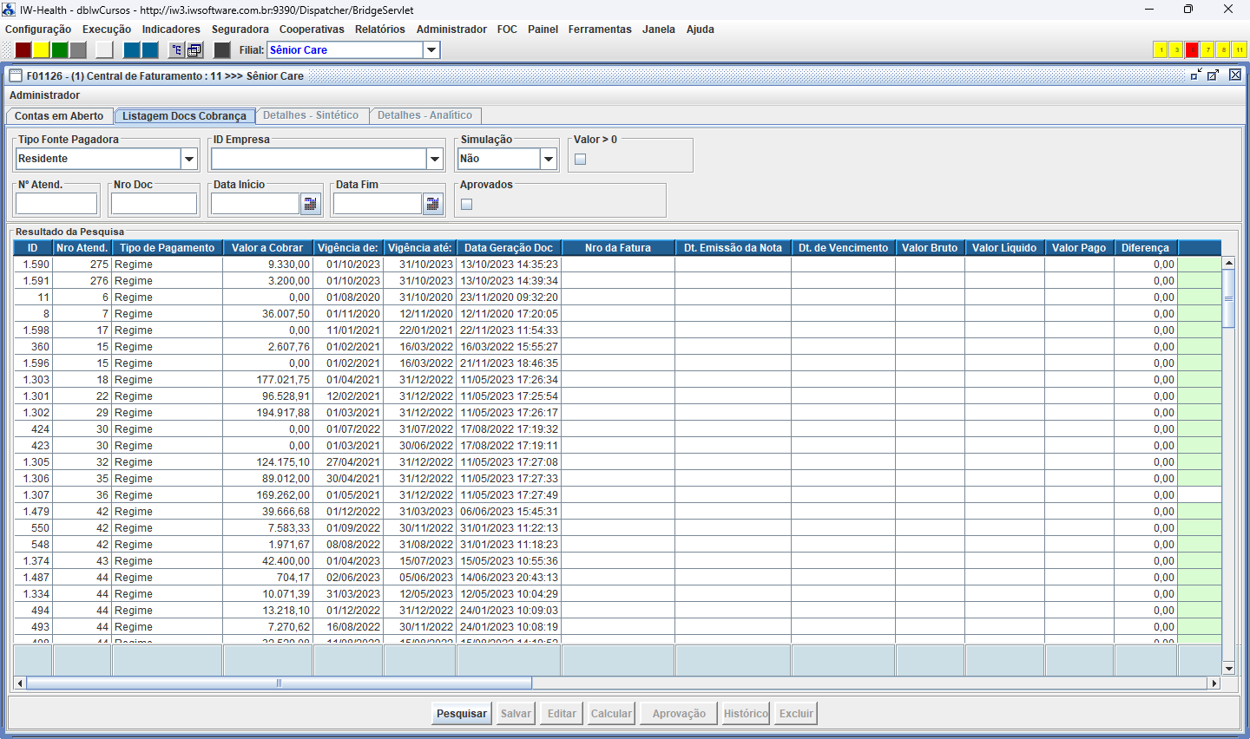Open the cascading windows toolbar icon
Viewport: 1250px width, 739px height.
194,50
